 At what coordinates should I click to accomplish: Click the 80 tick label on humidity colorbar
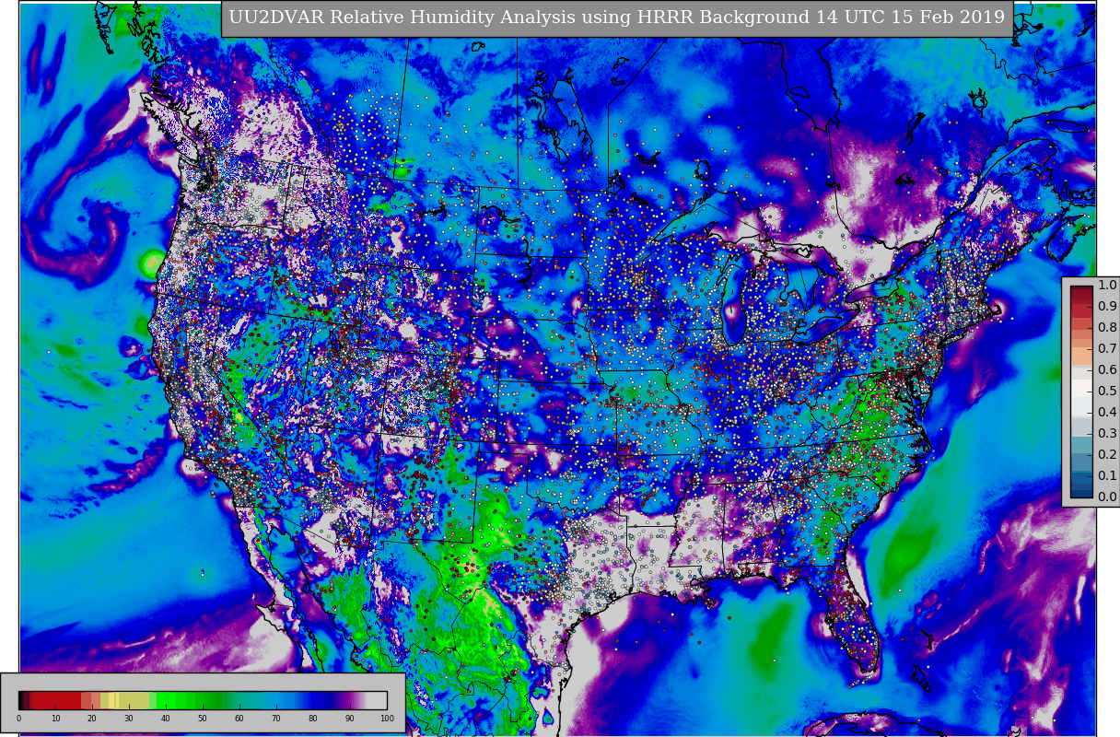(x=313, y=719)
